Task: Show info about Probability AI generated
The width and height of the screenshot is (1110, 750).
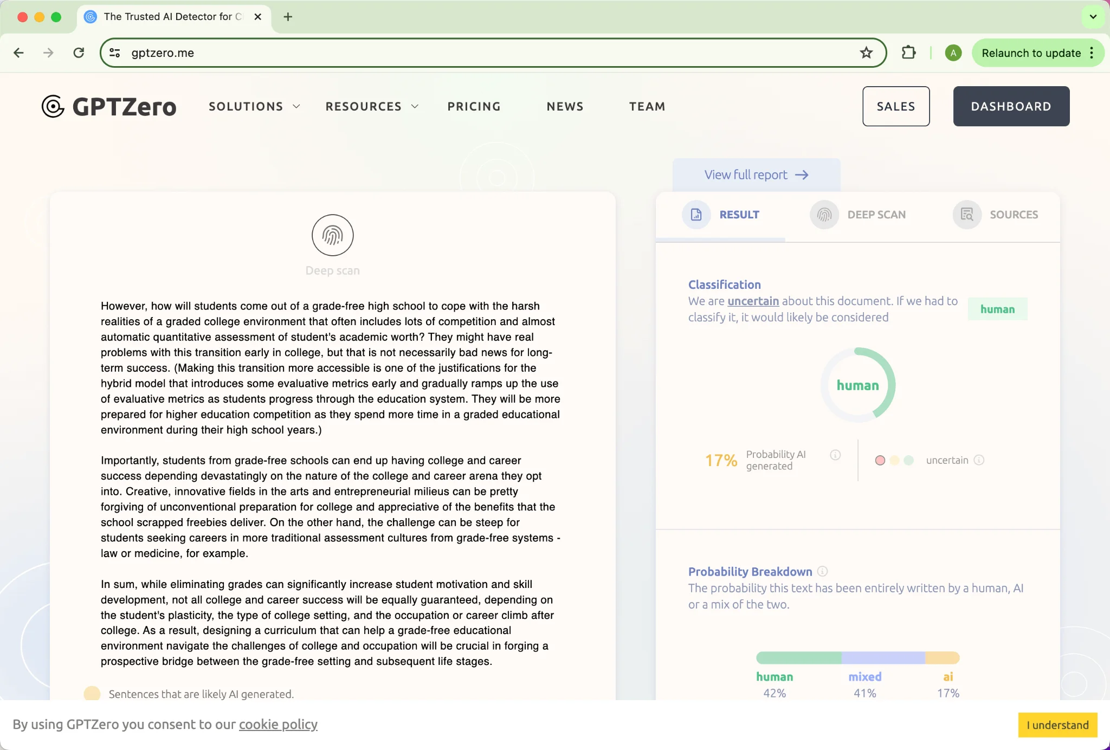Action: tap(835, 455)
